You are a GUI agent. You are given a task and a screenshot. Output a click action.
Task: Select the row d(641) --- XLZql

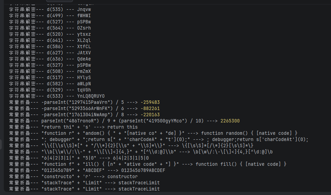(x=50, y=40)
